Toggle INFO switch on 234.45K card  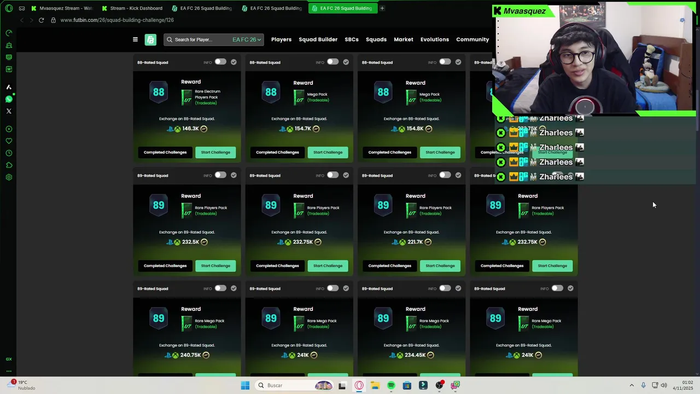tap(445, 288)
